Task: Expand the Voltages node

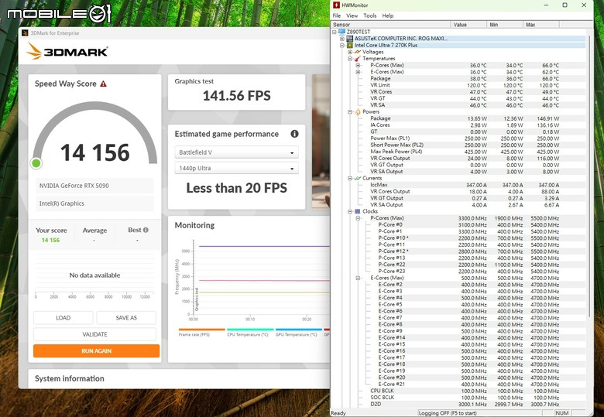Action: pyautogui.click(x=350, y=52)
